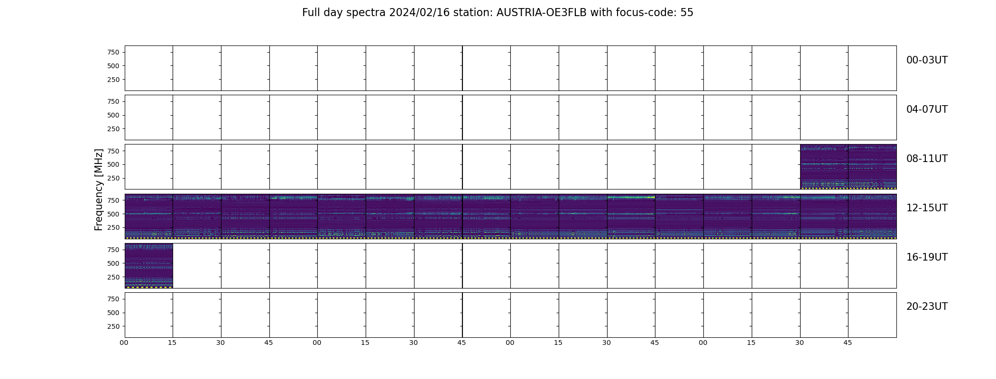This screenshot has height=379, width=996.
Task: Open the 12-15UT spectrogram segment starting 12:15
Action: [x=197, y=217]
